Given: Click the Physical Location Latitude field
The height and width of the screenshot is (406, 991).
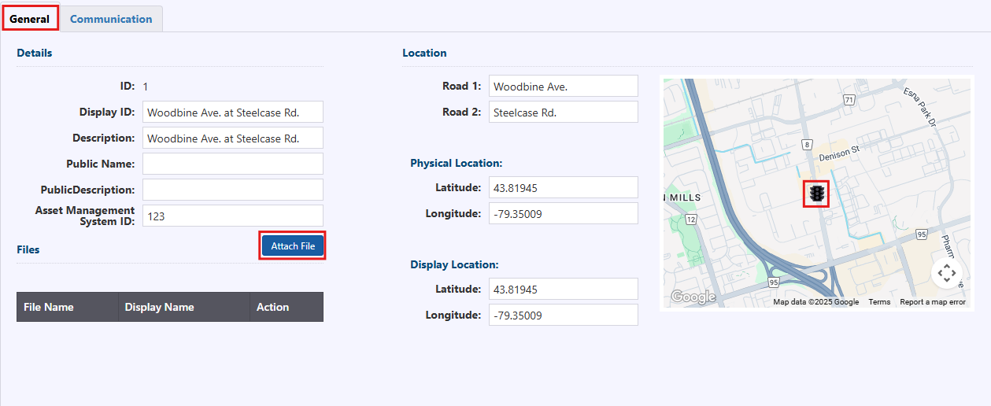Looking at the screenshot, I should click(563, 188).
